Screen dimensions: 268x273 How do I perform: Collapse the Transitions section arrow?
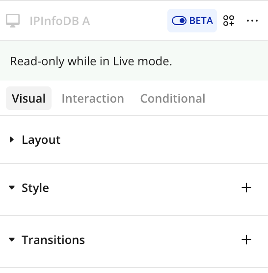[x=12, y=240]
